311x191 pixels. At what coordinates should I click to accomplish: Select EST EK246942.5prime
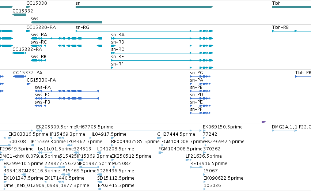pos(205,145)
